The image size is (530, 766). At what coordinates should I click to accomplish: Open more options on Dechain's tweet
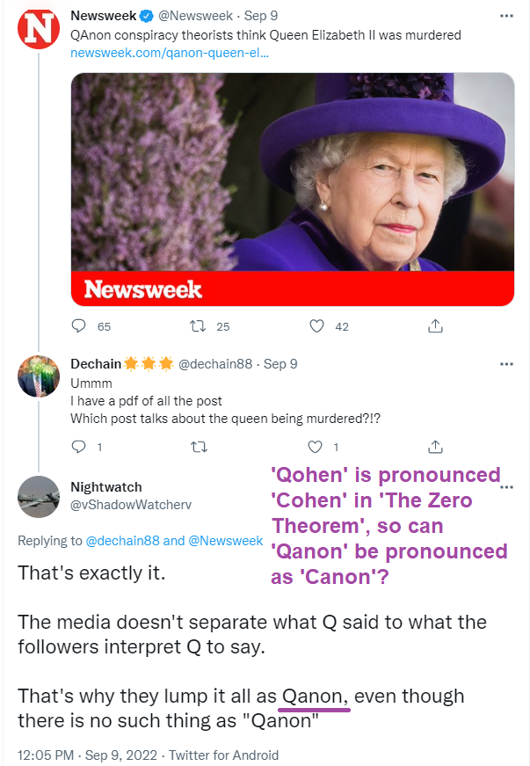tap(506, 363)
